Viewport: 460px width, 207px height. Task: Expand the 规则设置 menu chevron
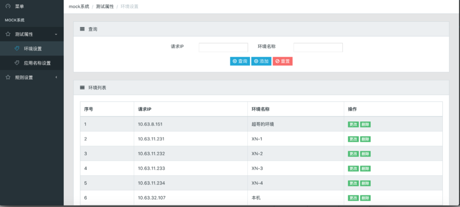[56, 78]
